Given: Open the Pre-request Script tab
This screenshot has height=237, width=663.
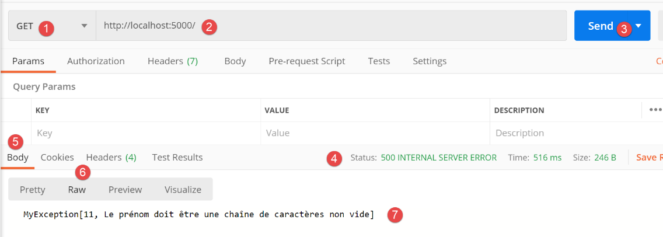Looking at the screenshot, I should 306,61.
